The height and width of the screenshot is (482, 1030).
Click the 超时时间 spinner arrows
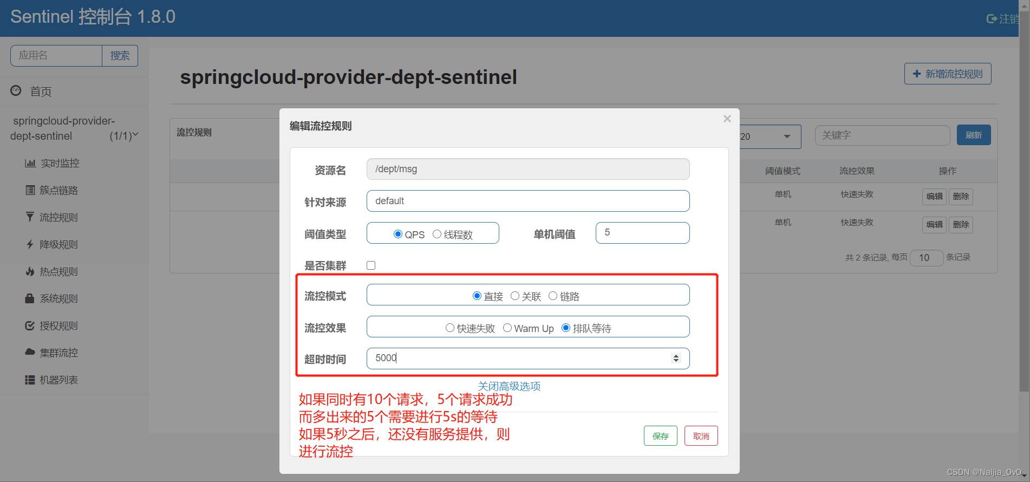point(676,358)
